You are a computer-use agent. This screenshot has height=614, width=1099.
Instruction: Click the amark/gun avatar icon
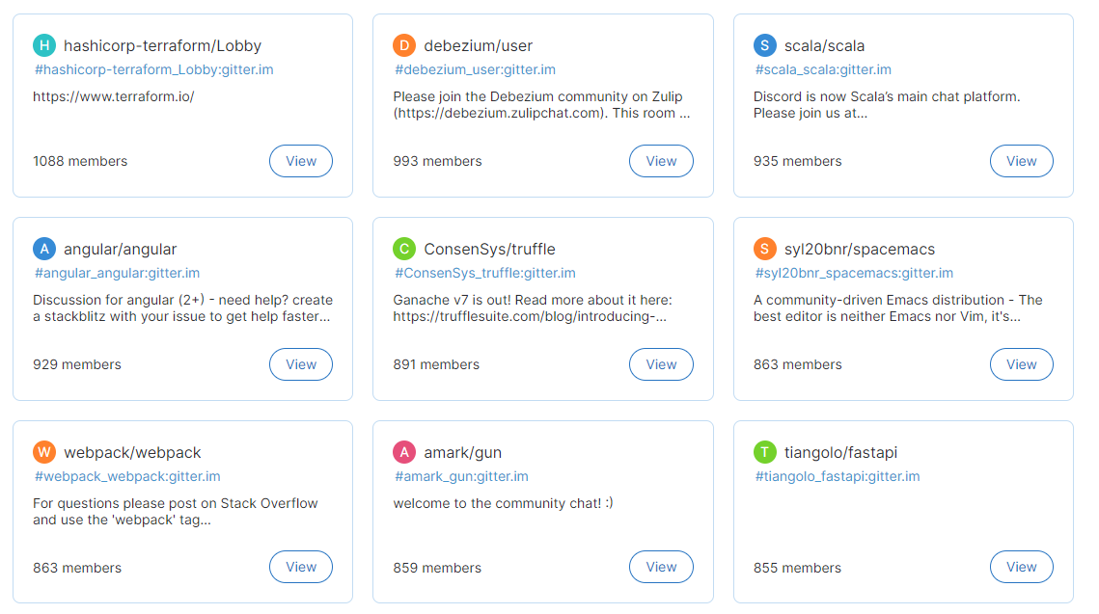[x=404, y=451]
